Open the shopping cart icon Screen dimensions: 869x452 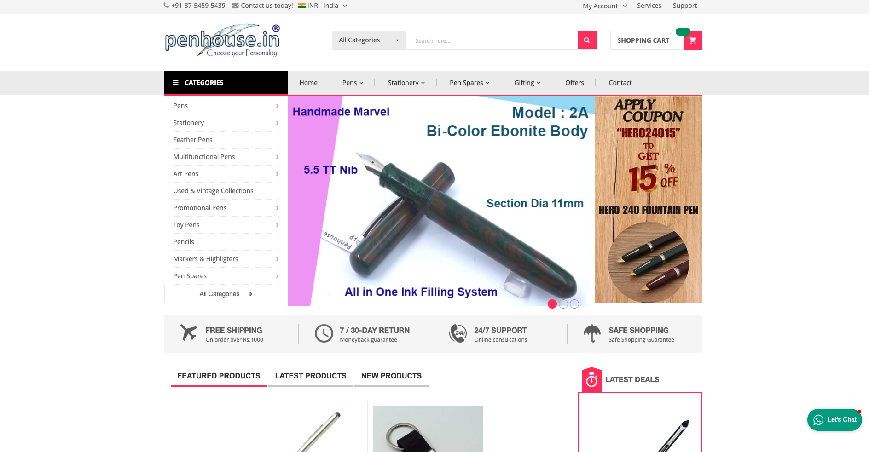[693, 40]
